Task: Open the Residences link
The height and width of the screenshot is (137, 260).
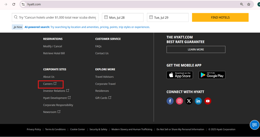Action: click(x=102, y=91)
